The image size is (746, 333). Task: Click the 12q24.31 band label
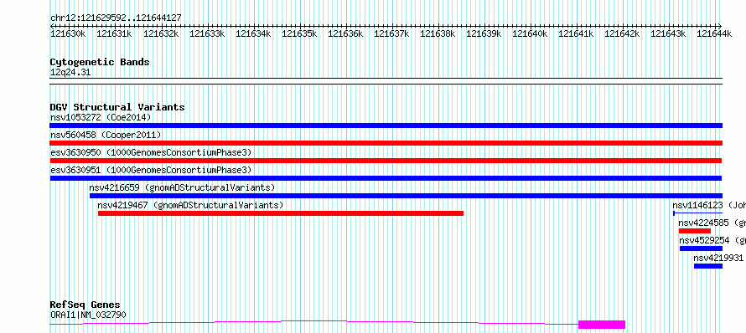tap(70, 73)
